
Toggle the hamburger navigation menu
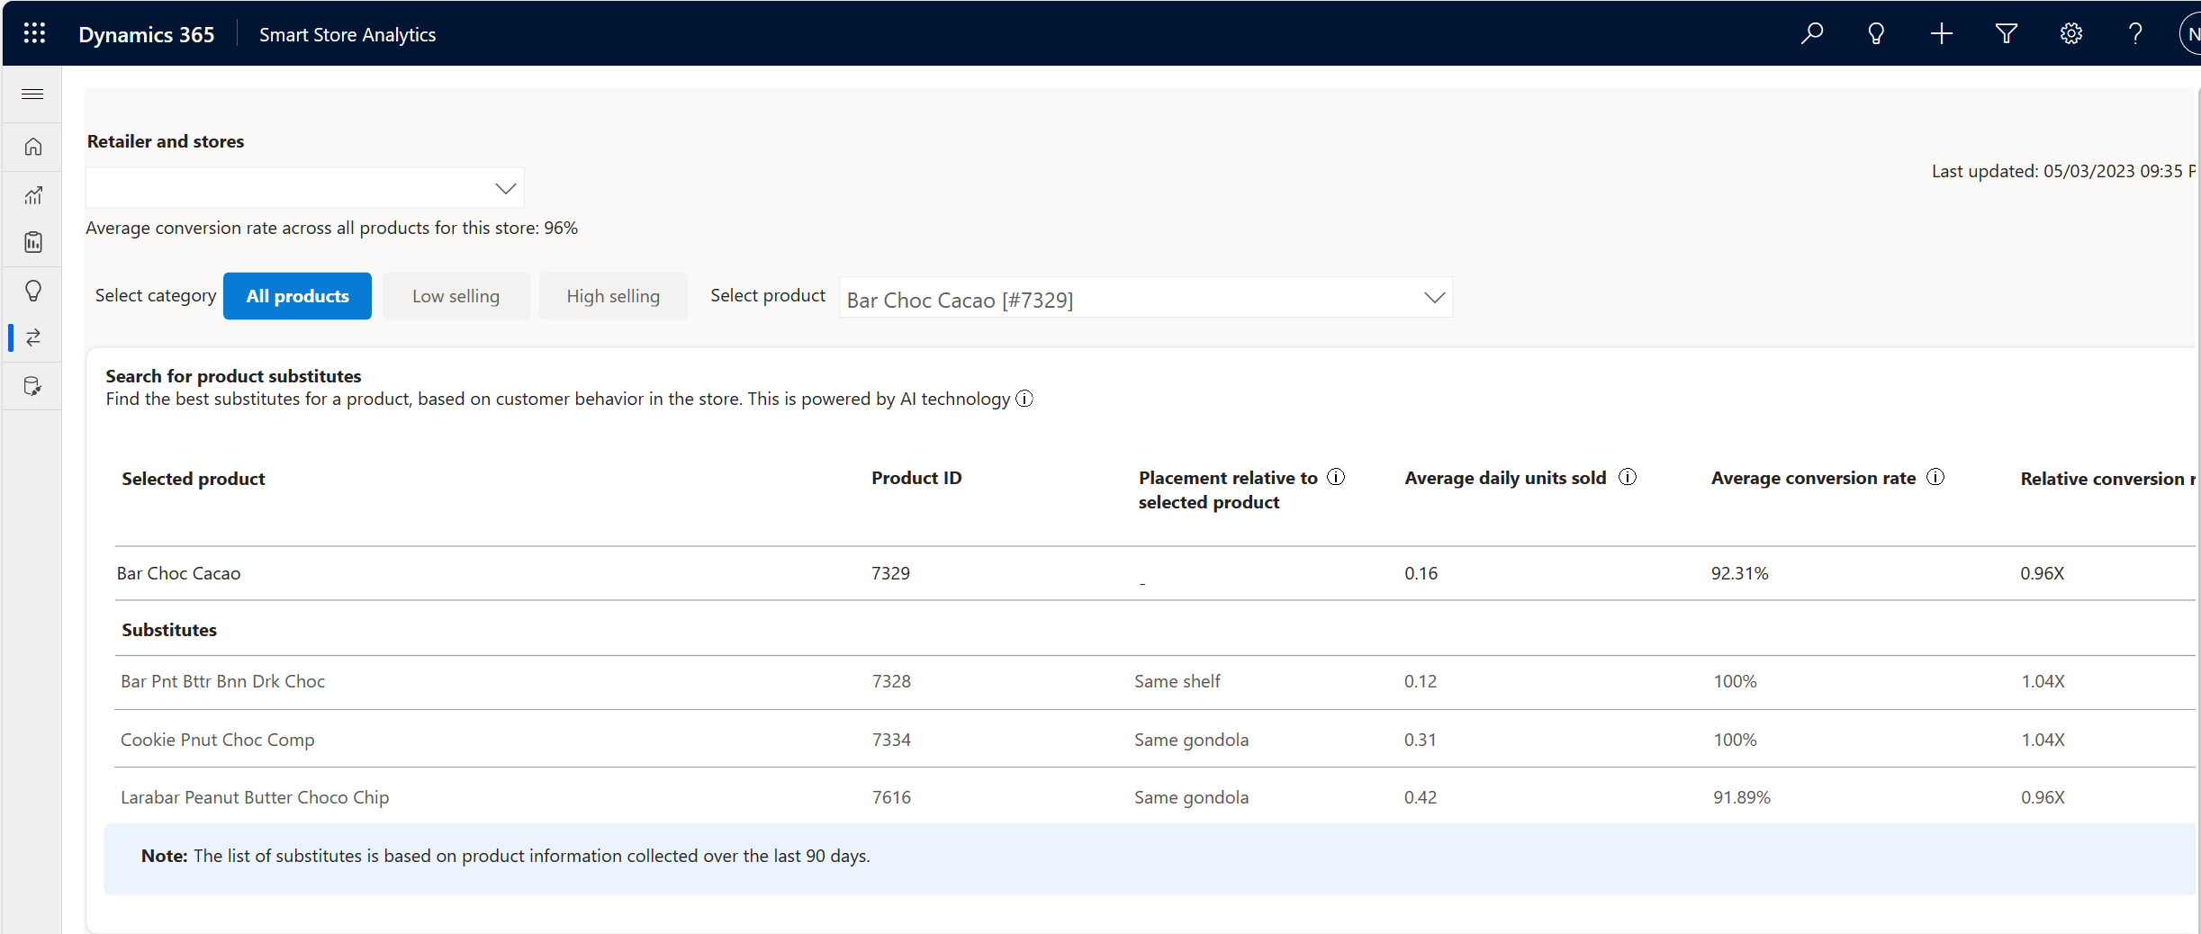pos(32,94)
